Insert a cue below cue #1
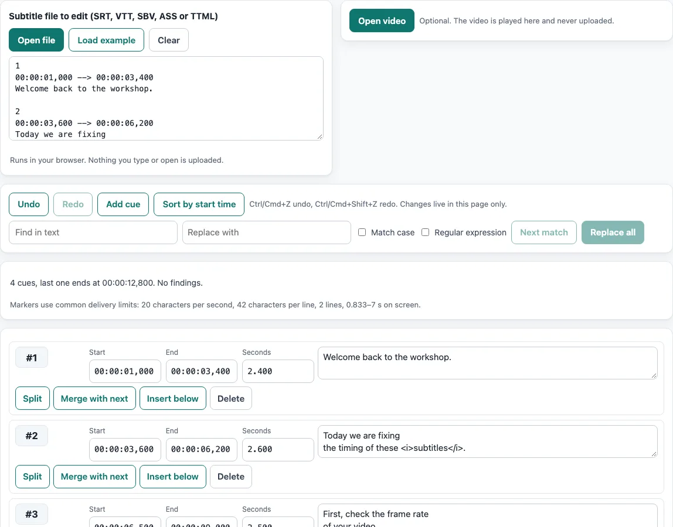The height and width of the screenshot is (527, 673). [172, 398]
